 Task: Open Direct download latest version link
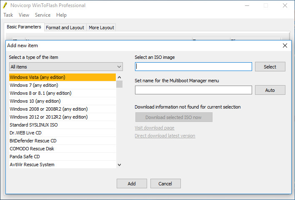pos(165,136)
